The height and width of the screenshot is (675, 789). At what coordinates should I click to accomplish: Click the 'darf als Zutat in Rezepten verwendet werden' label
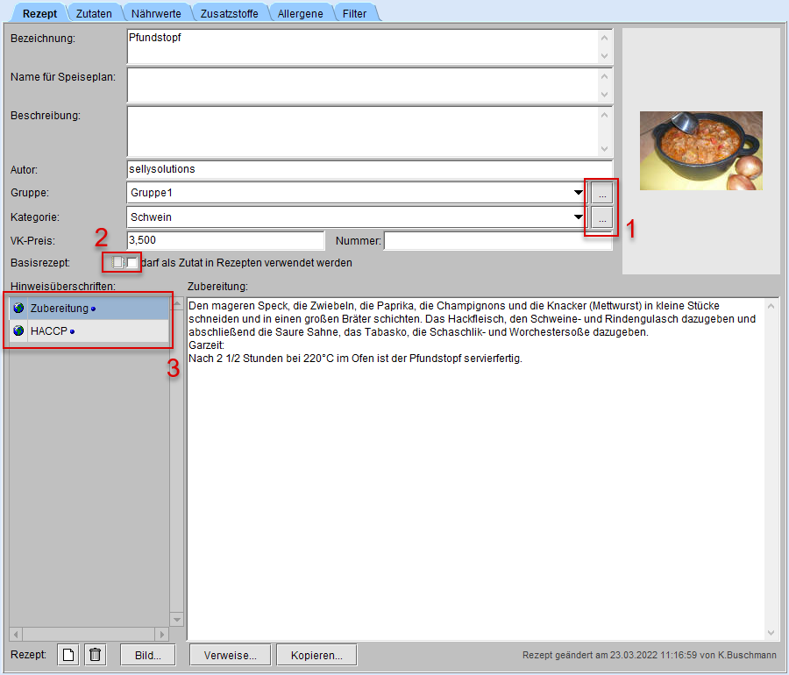click(246, 263)
